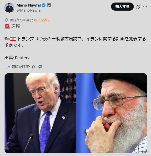Image resolution: width=151 pixels, height=156 pixels.
Task: Open the three-dot more options menu
Action: (x=145, y=7)
